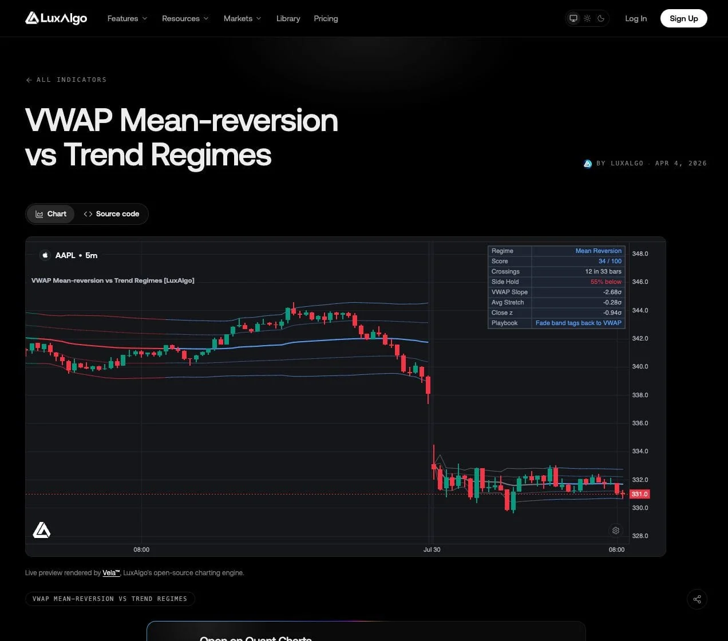
Task: Open the Library page
Action: pyautogui.click(x=288, y=18)
